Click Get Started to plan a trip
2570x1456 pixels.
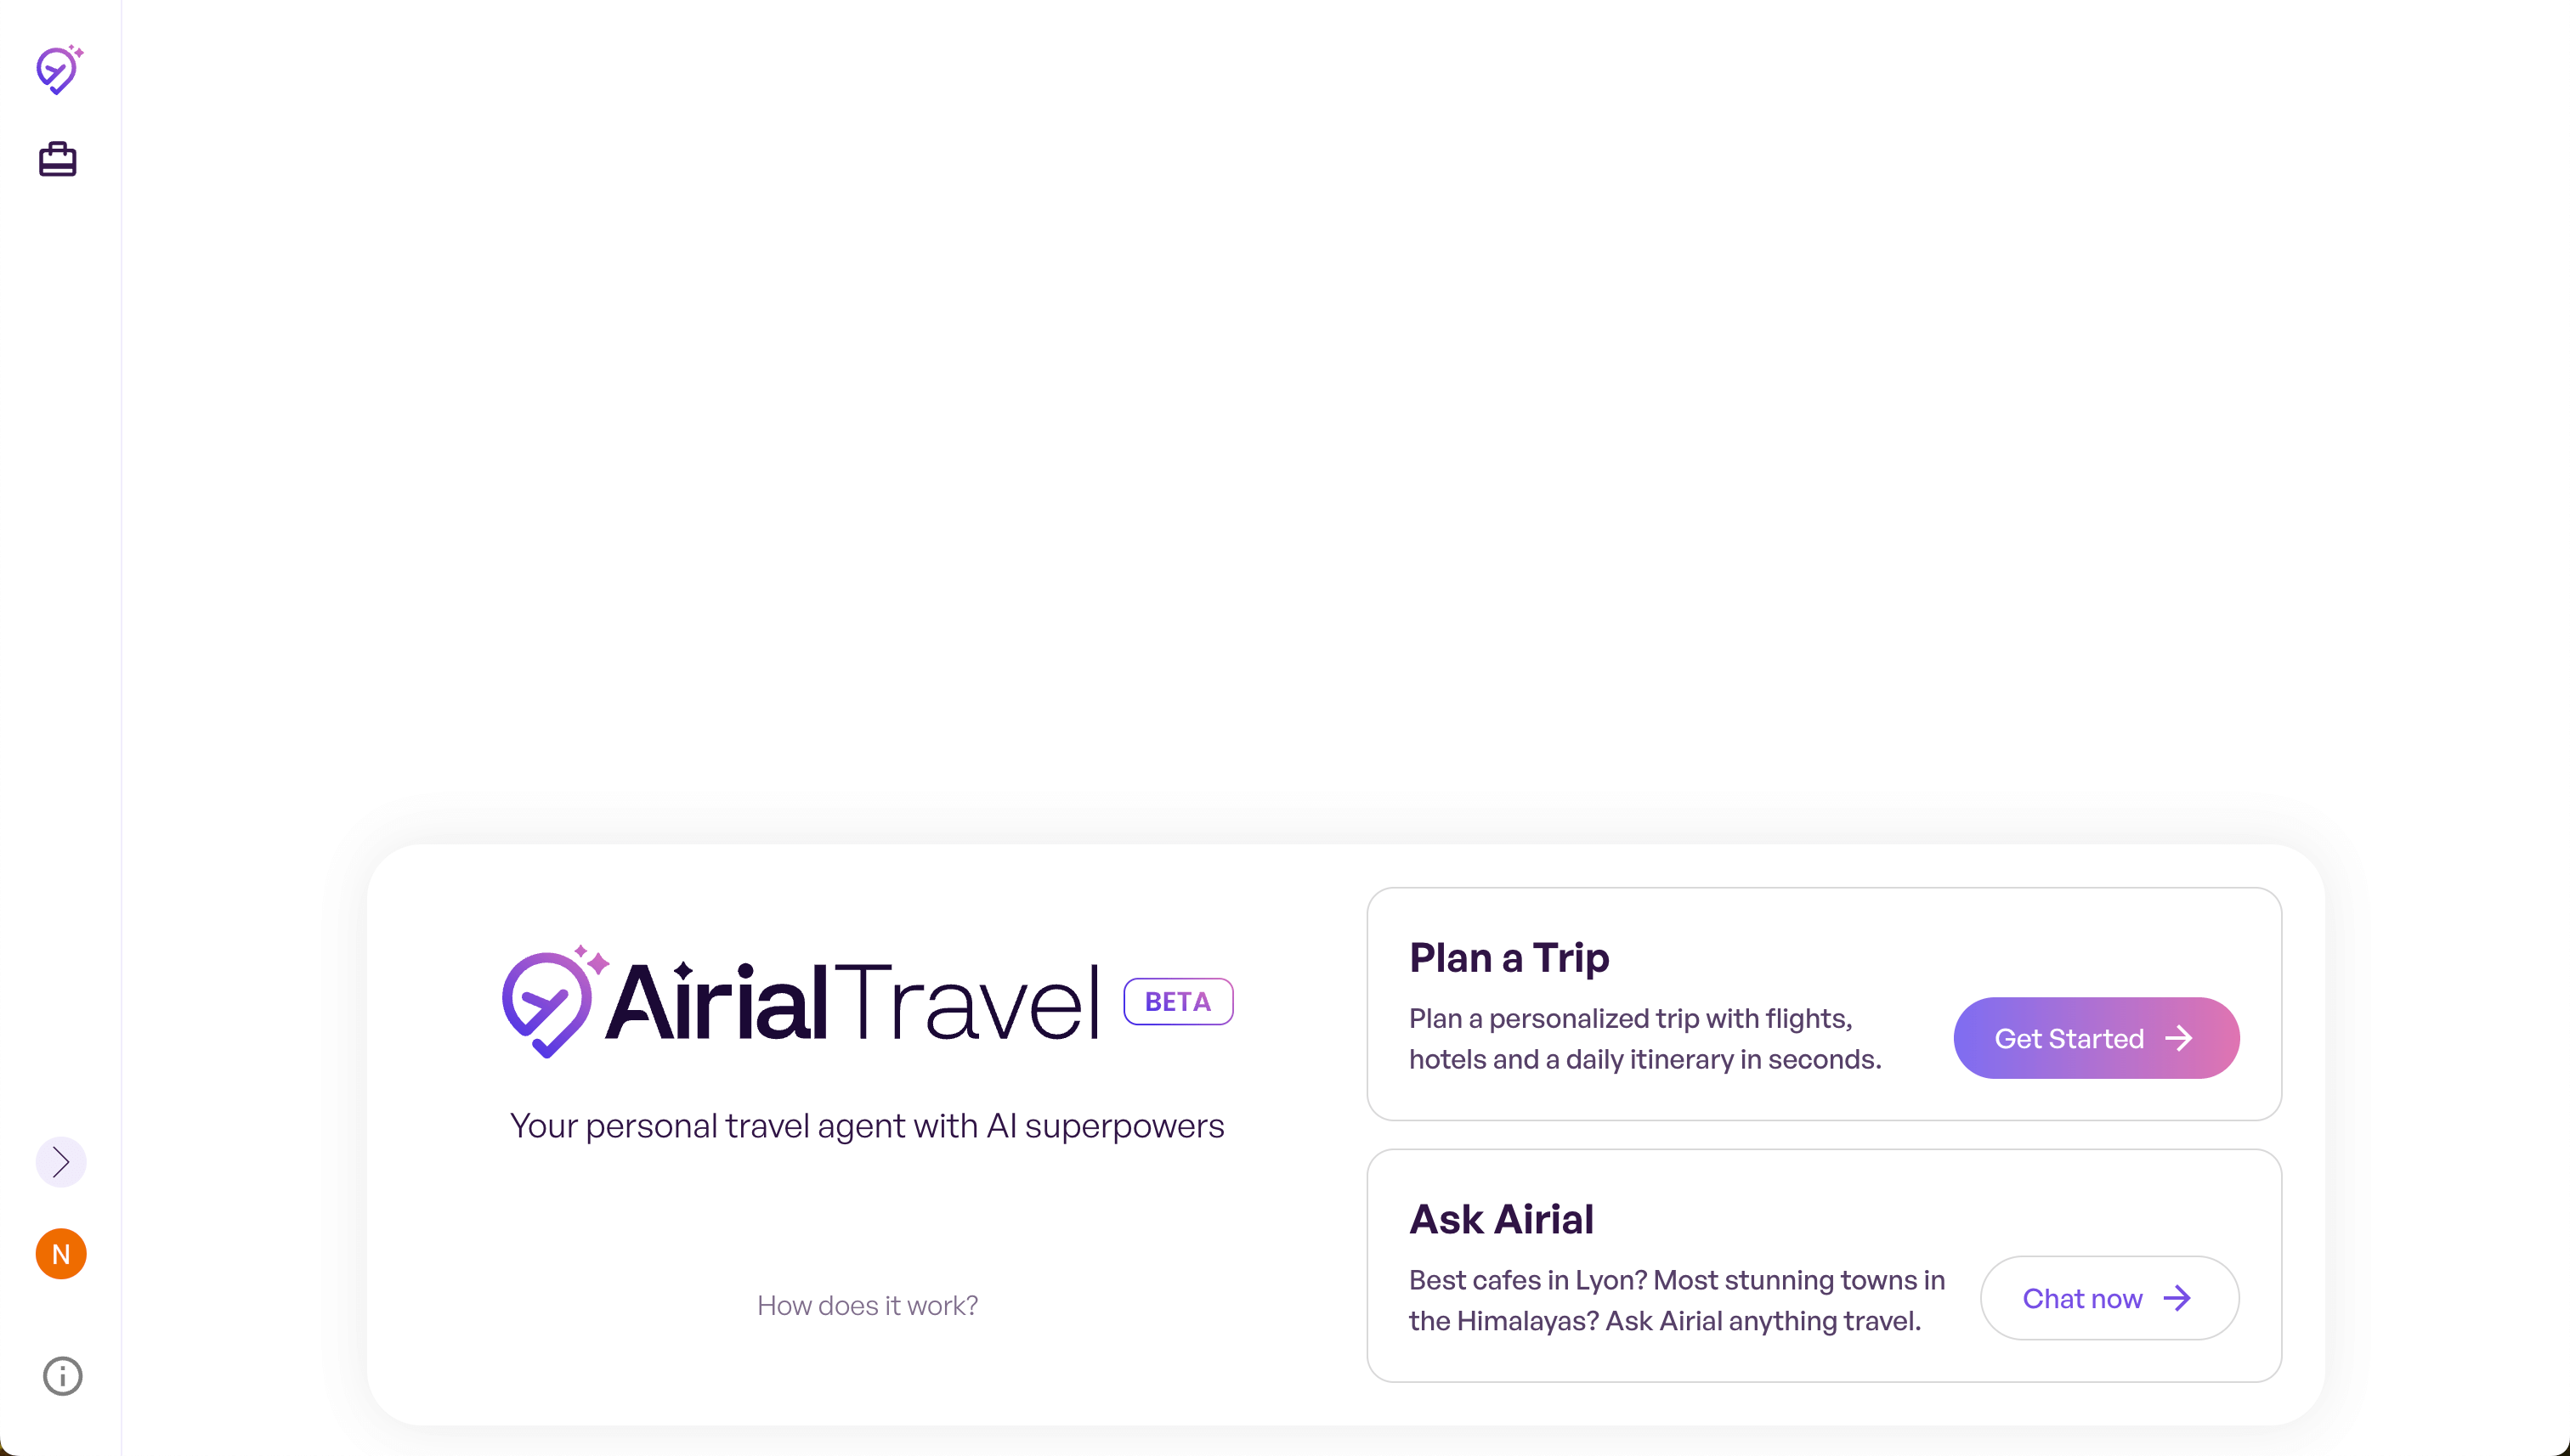coord(2097,1037)
